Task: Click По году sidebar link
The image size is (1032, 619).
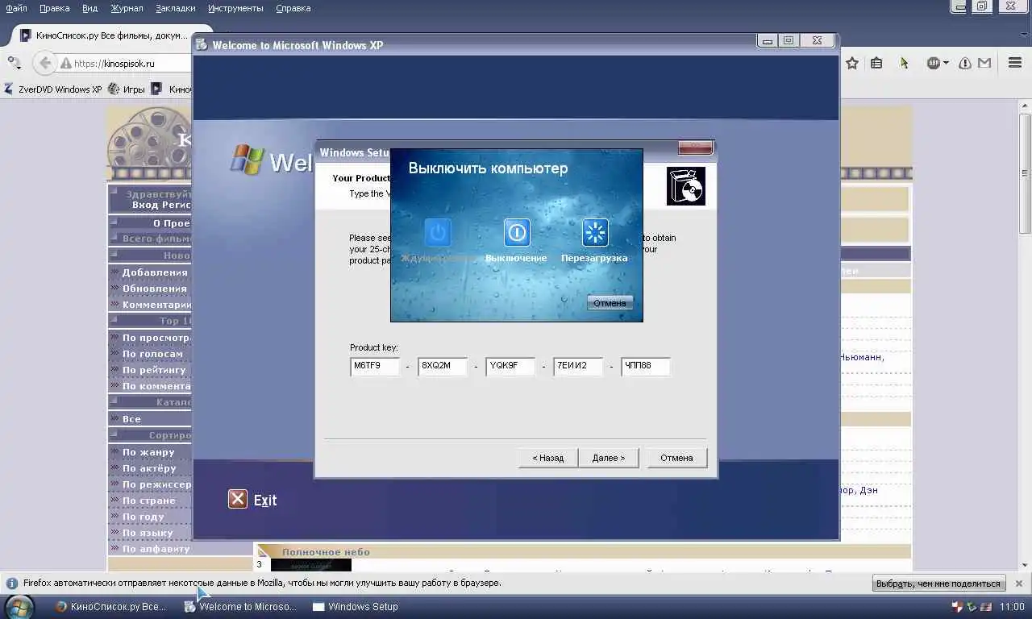Action: click(144, 517)
